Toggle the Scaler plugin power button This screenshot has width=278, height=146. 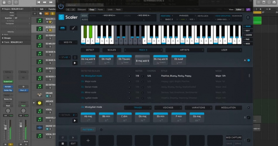click(61, 6)
